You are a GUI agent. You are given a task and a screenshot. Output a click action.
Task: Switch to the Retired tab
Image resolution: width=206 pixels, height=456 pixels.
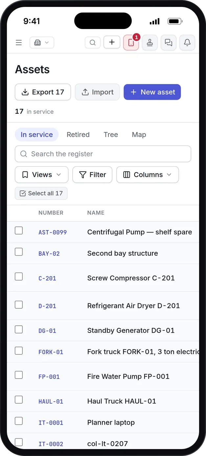coord(78,135)
